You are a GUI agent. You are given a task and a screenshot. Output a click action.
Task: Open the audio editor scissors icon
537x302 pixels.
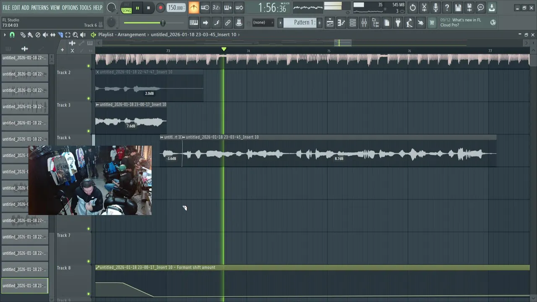click(424, 8)
